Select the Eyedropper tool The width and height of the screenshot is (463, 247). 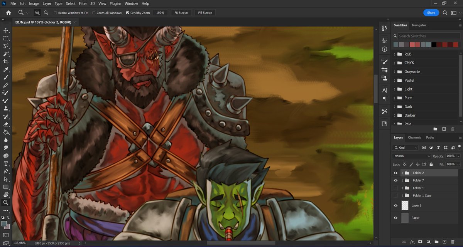6,70
